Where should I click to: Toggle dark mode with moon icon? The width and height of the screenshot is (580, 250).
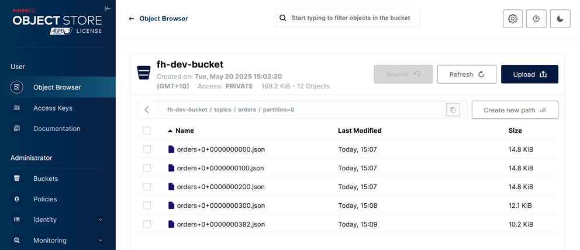point(560,19)
